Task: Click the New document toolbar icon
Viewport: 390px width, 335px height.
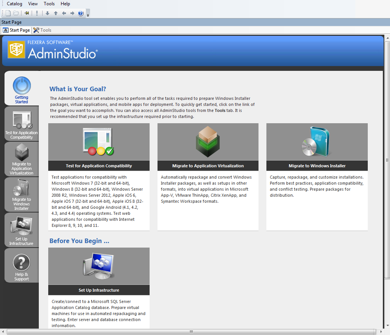Action: point(8,13)
